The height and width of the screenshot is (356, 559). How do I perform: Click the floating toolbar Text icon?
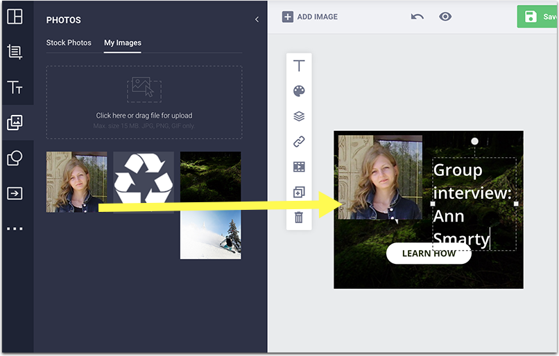(299, 66)
